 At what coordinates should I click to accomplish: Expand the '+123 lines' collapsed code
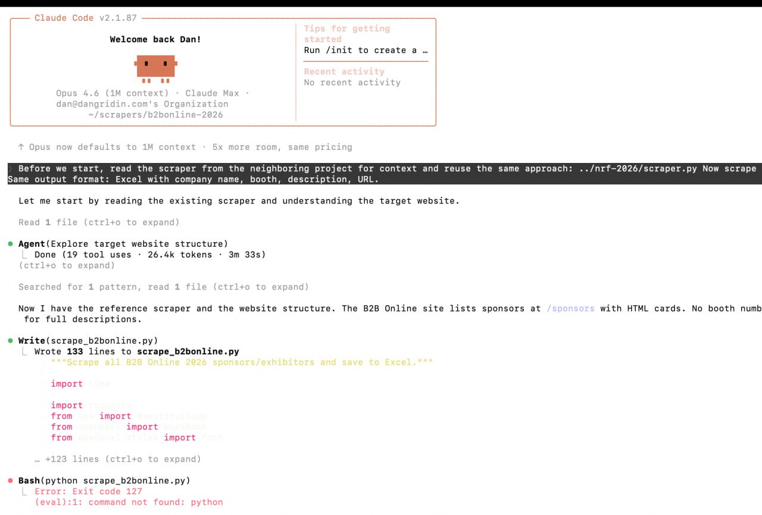coord(118,459)
